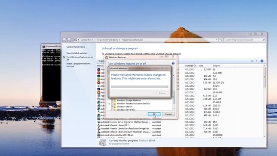
Task: Click the 2.25 GB size cell
Action: [207, 69]
